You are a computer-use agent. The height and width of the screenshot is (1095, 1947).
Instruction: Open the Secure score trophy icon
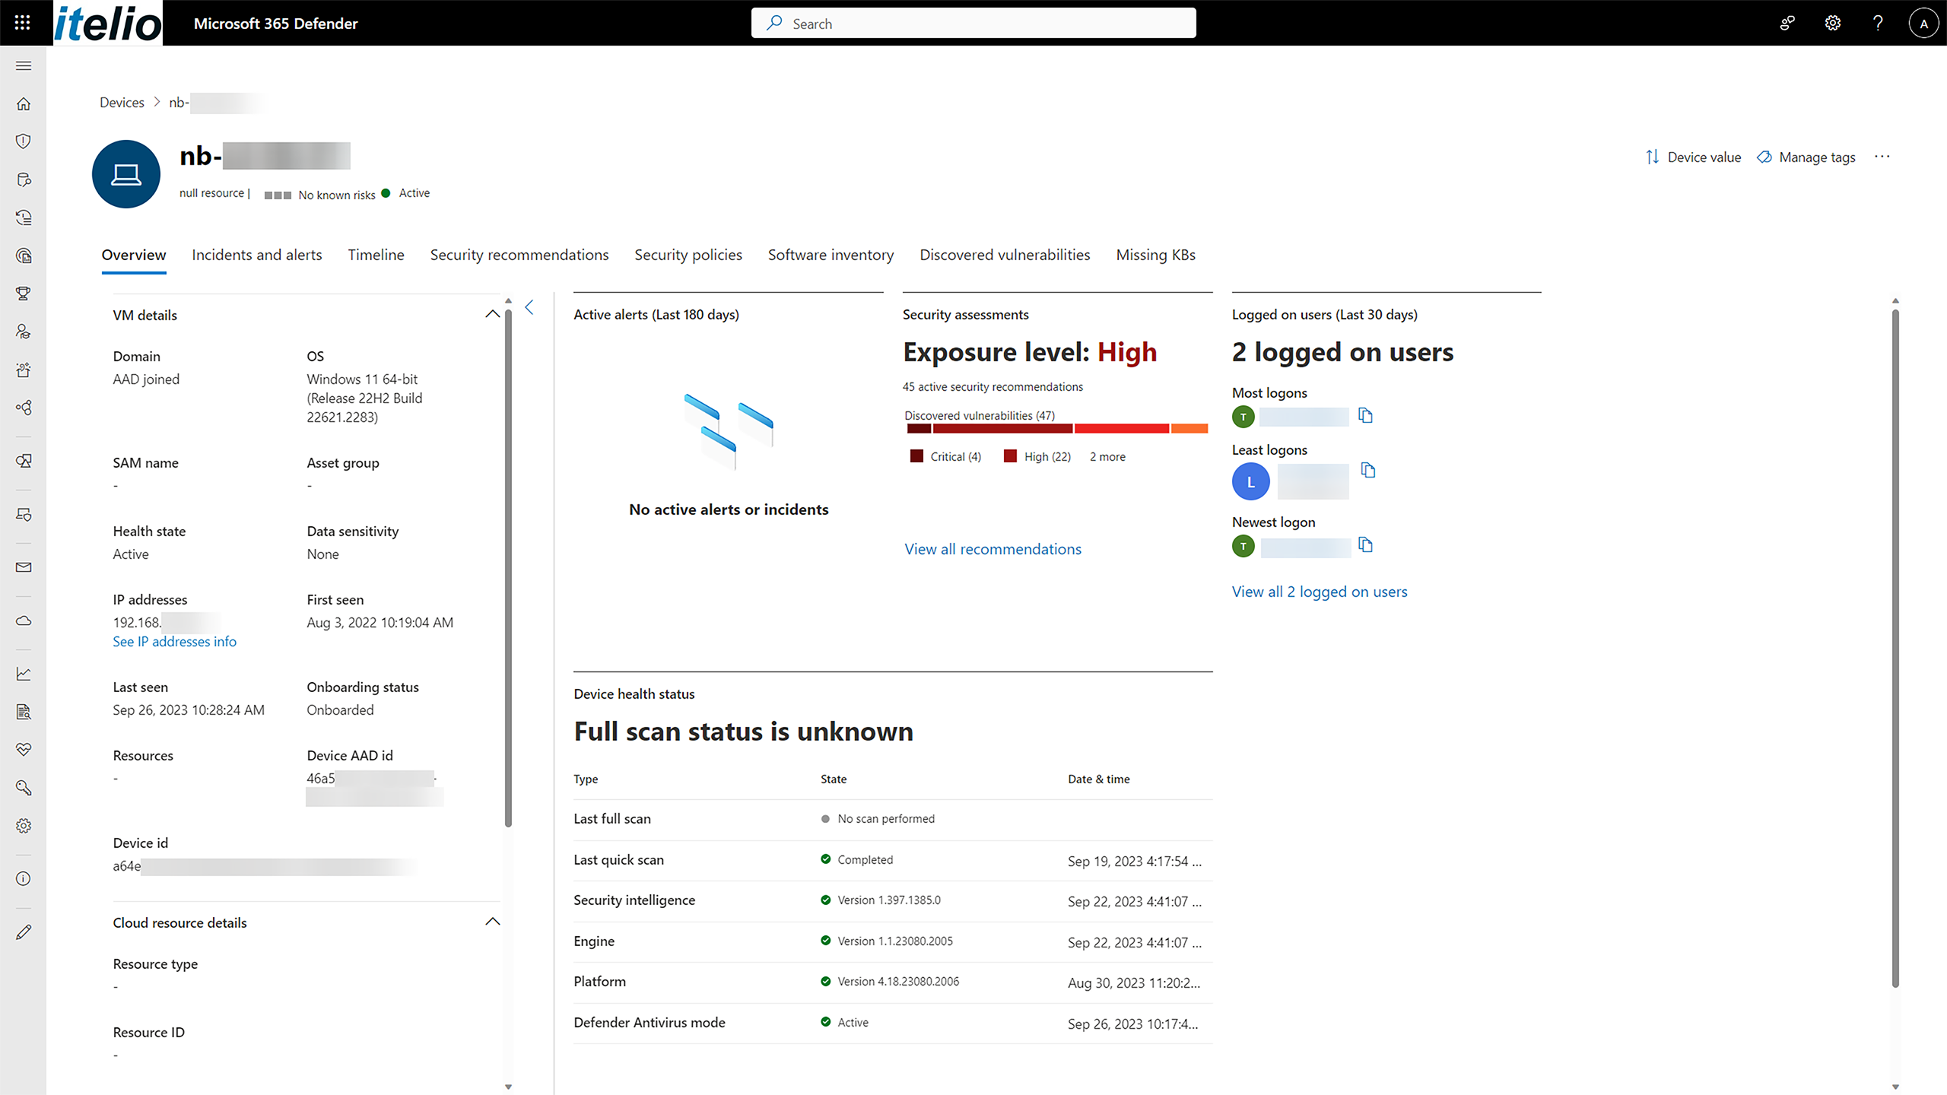pos(24,294)
